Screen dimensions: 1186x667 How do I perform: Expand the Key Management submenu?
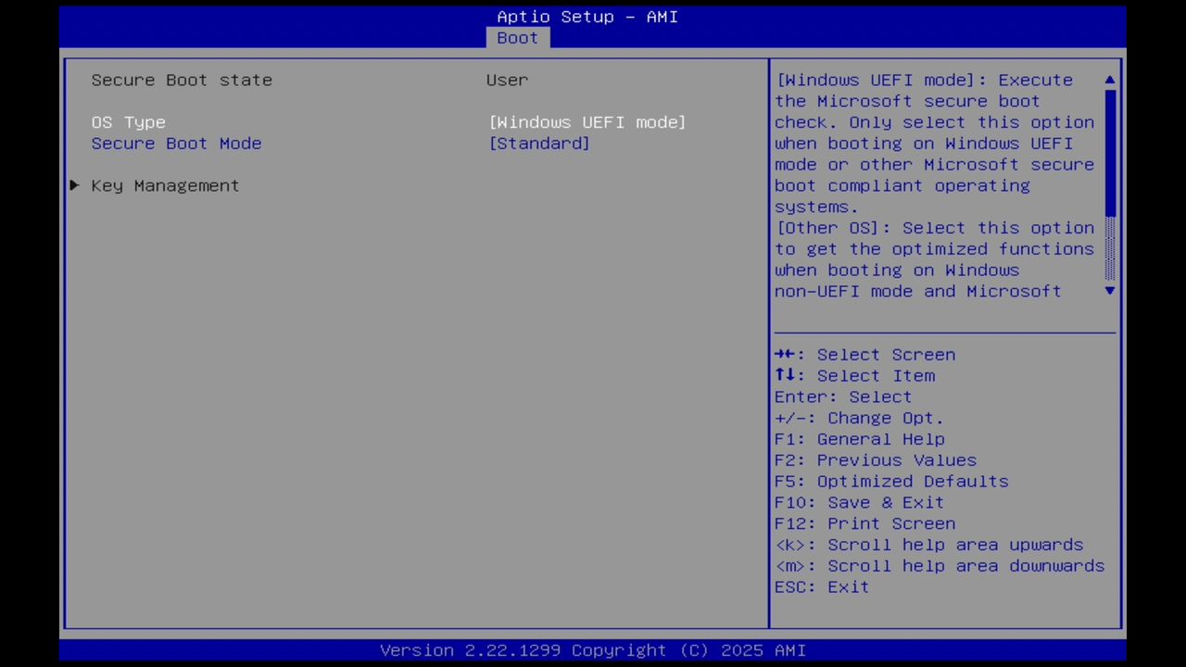coord(165,185)
